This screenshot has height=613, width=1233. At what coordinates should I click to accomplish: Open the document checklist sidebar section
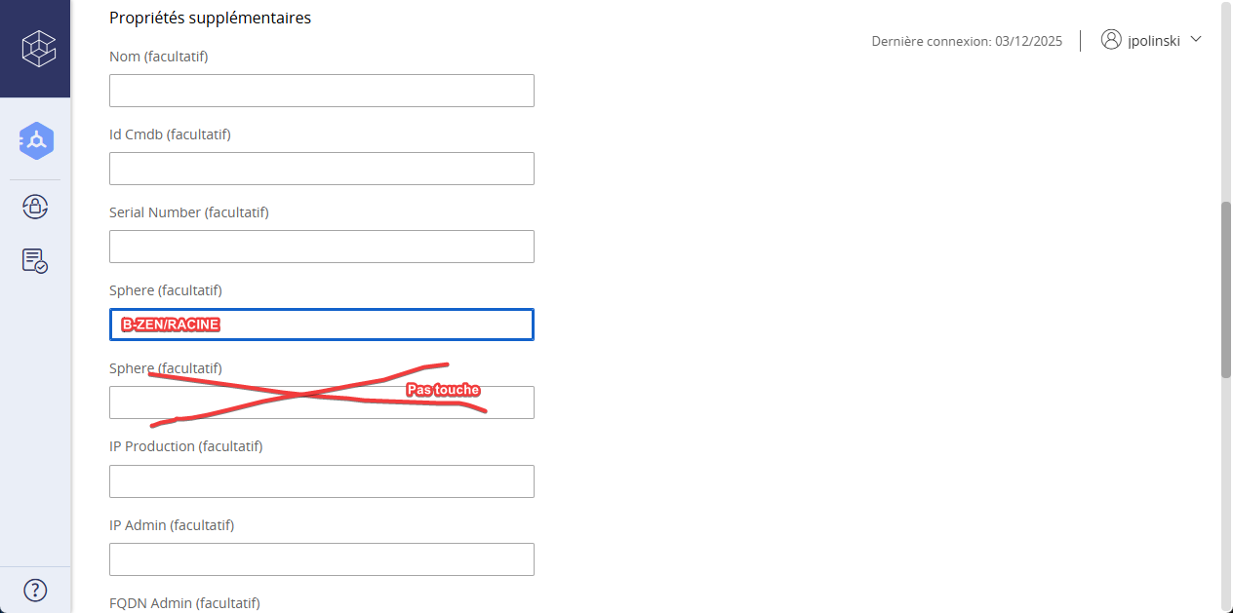[35, 260]
